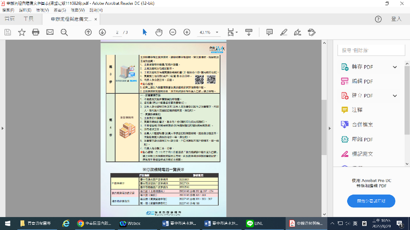Click the page number input box
This screenshot has height=230, width=410.
pyautogui.click(x=118, y=32)
